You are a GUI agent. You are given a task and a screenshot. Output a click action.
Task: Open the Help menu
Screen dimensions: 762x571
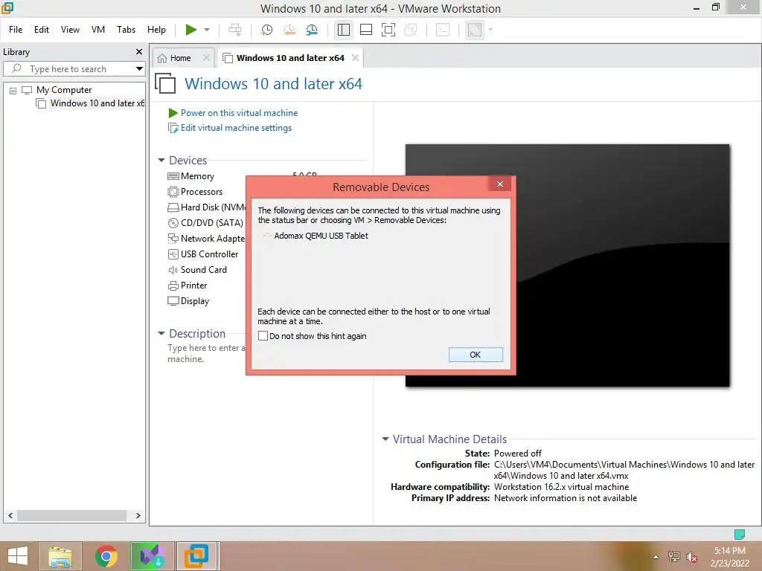point(156,30)
